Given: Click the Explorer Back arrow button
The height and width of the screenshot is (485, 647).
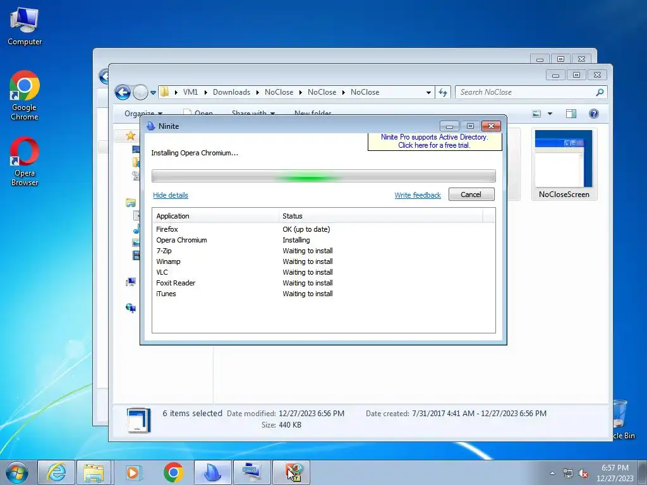Looking at the screenshot, I should tap(123, 92).
